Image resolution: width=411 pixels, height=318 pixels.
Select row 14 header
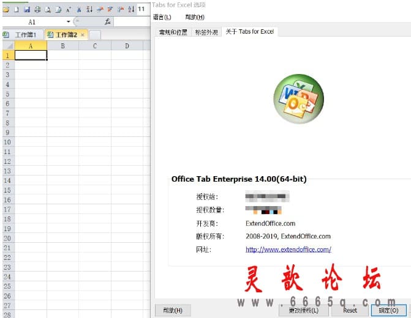[x=7, y=180]
